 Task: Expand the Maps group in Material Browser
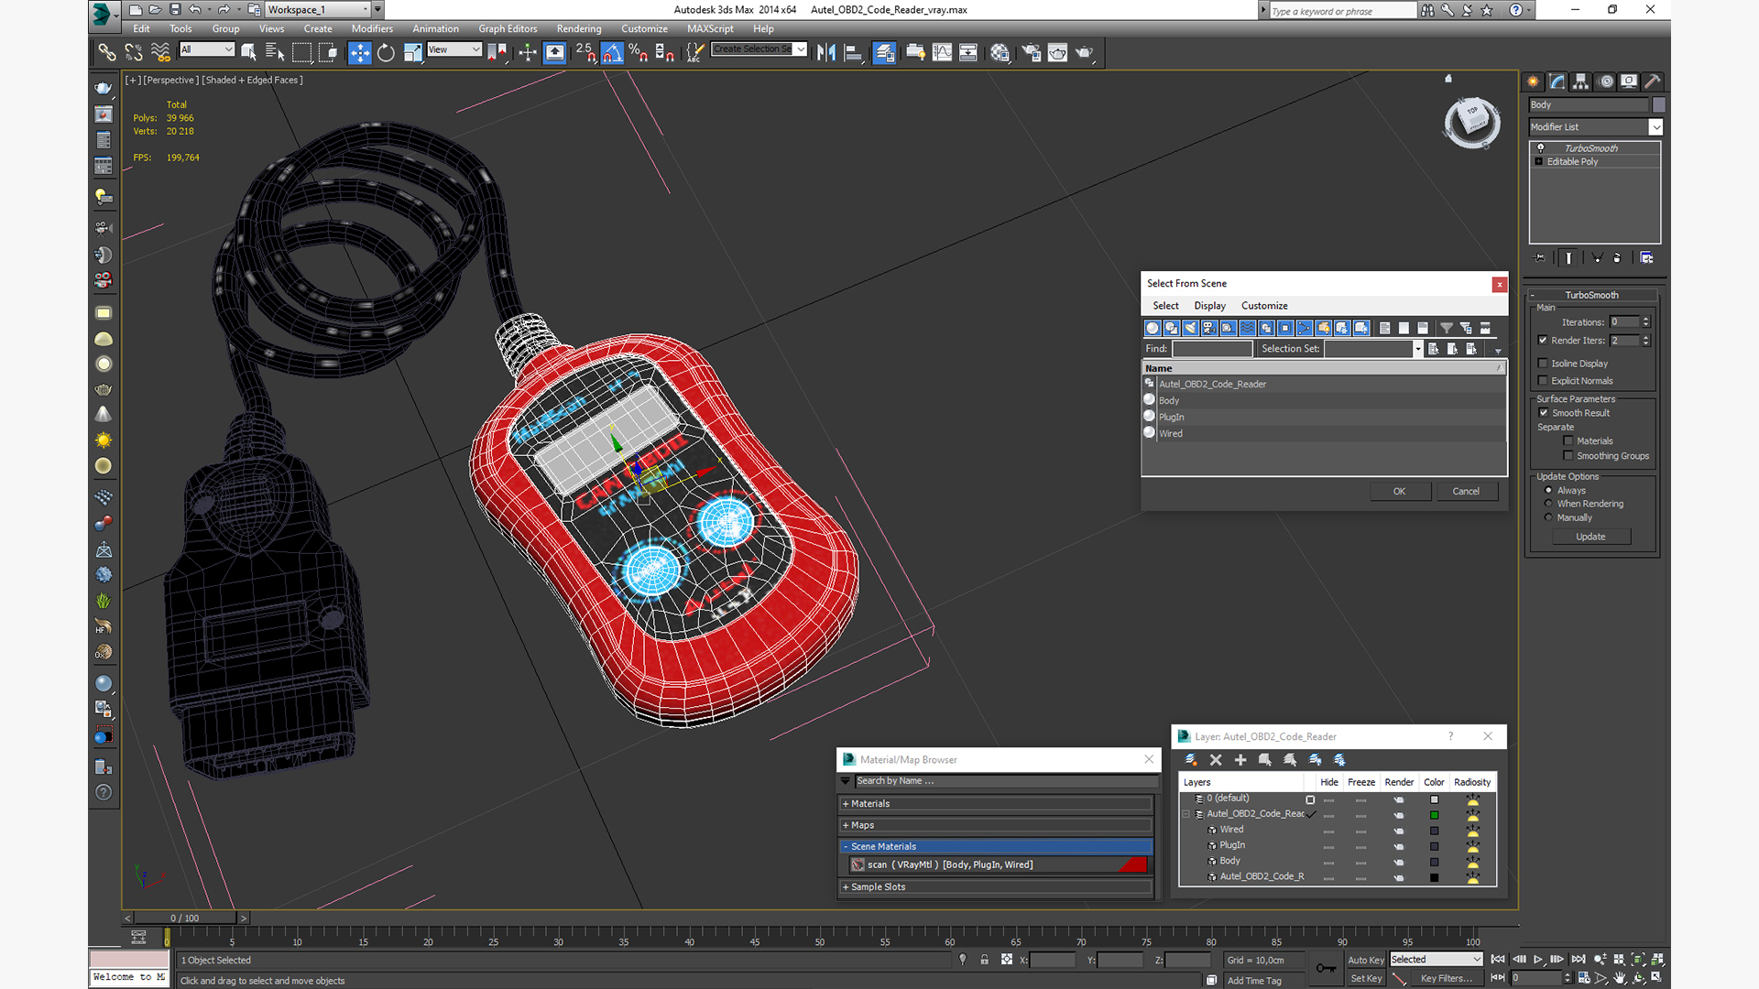pos(995,825)
